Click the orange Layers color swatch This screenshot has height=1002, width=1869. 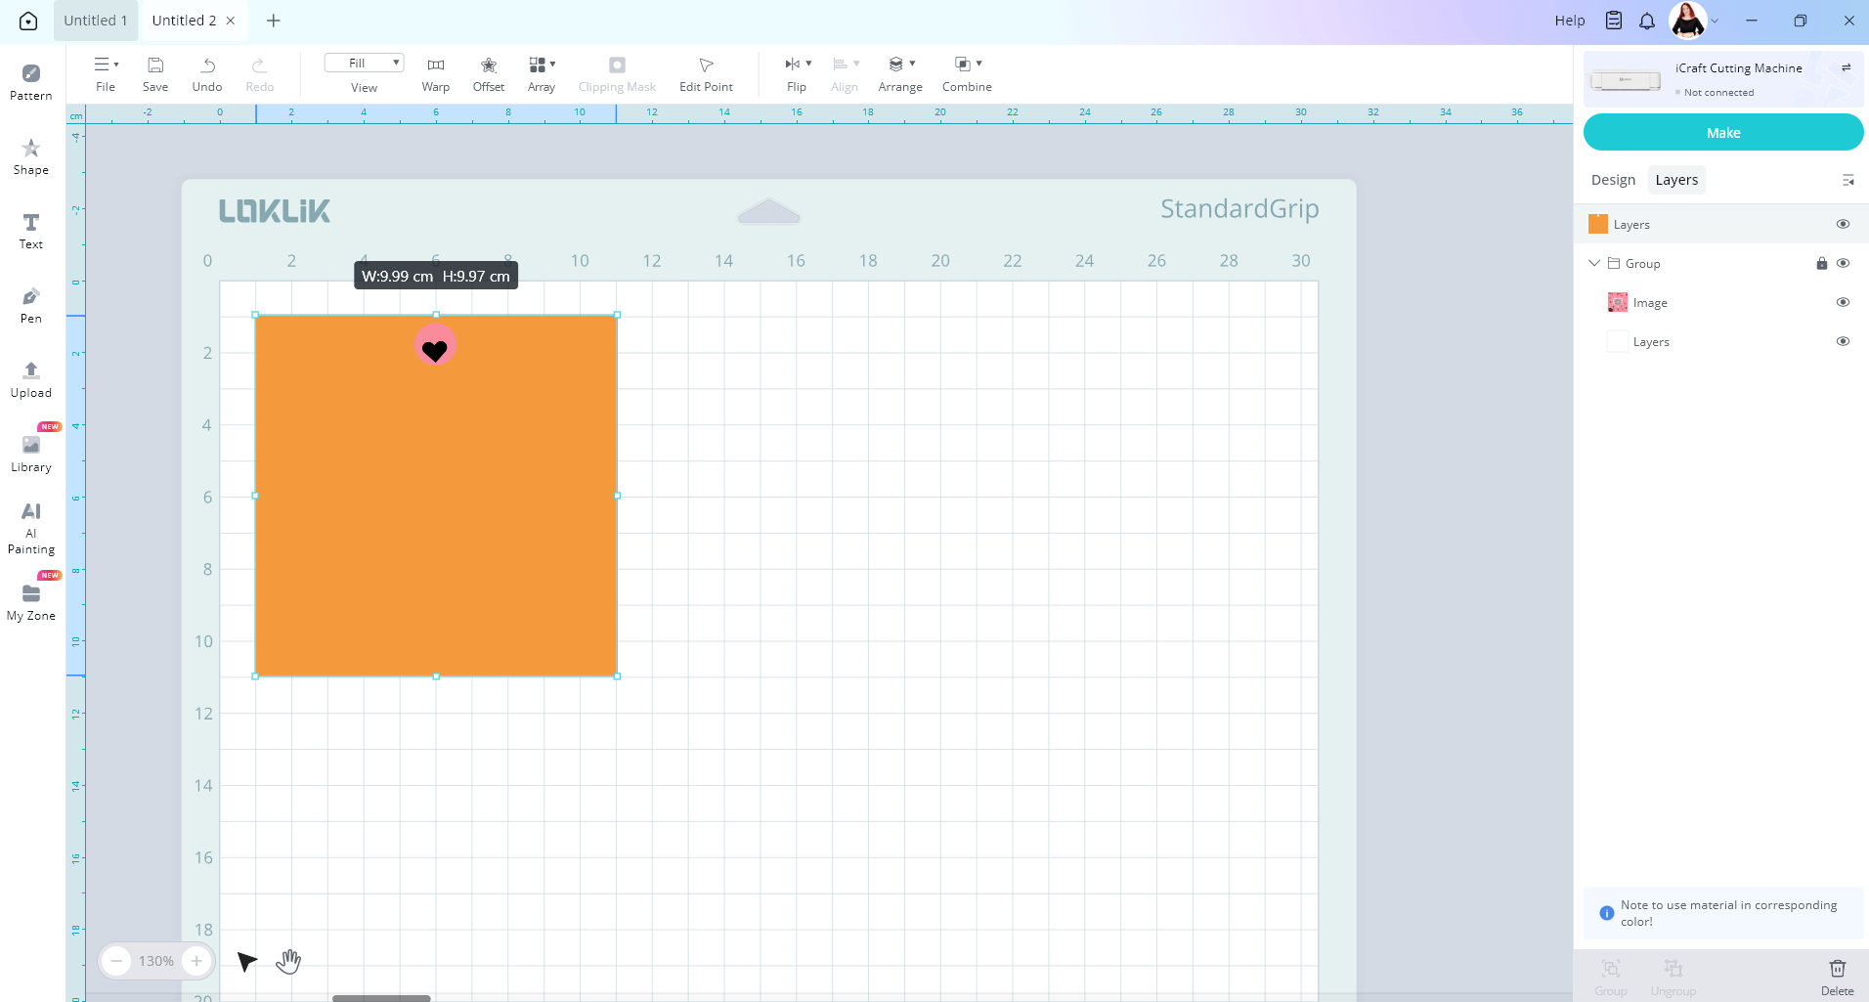1598,224
